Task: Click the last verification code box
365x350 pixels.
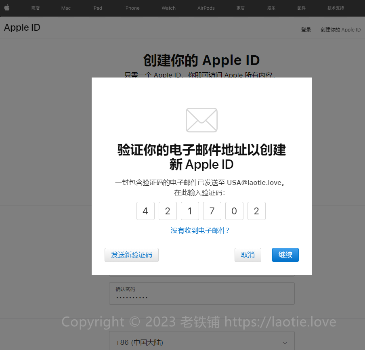Action: (x=256, y=211)
